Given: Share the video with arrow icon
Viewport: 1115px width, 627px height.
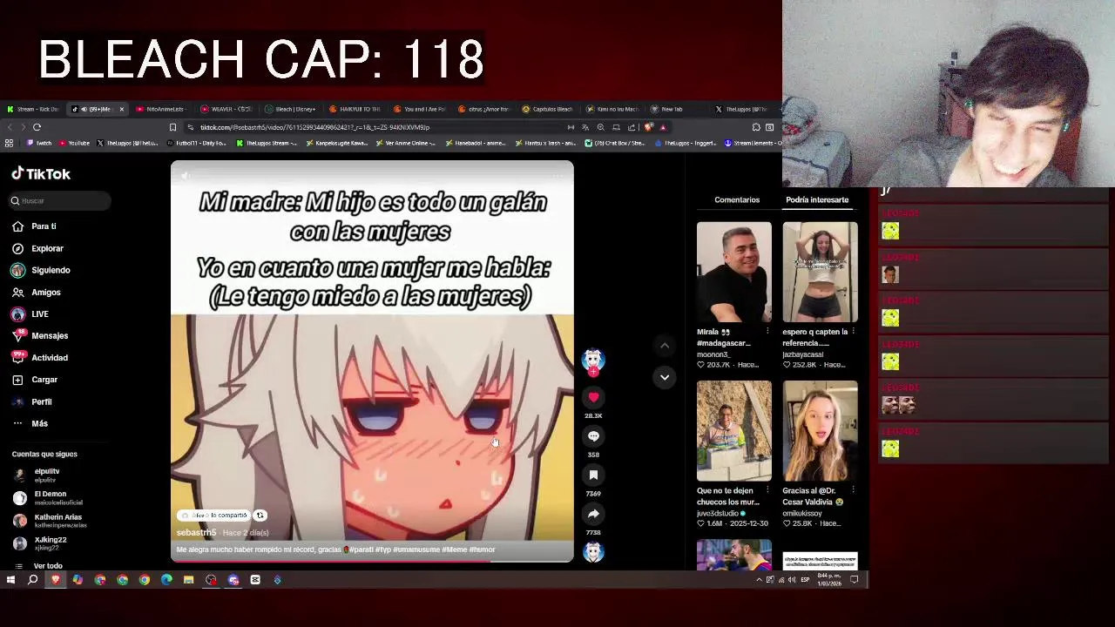Looking at the screenshot, I should coord(593,514).
